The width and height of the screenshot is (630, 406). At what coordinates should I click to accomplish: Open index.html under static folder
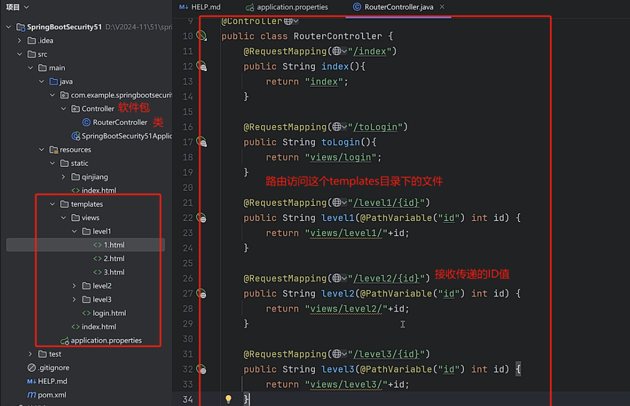click(x=94, y=190)
